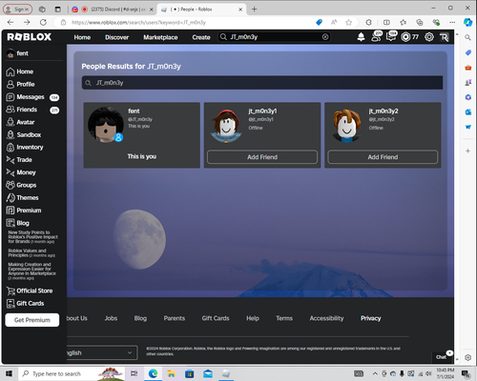Click Discover in Roblox header
The height and width of the screenshot is (381, 477).
coord(117,37)
